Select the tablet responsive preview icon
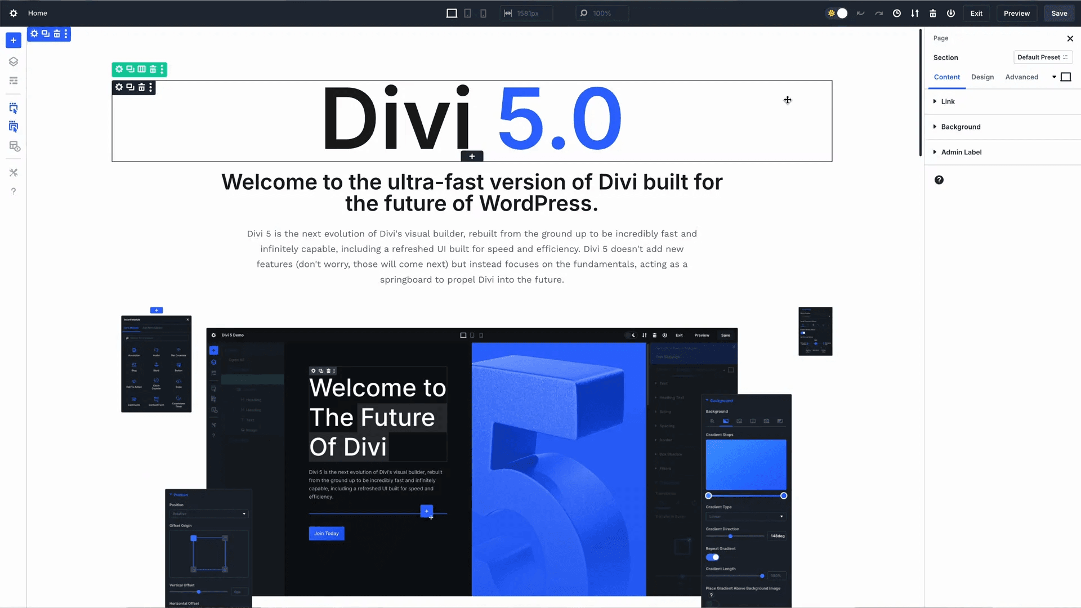The height and width of the screenshot is (608, 1081). 467,13
